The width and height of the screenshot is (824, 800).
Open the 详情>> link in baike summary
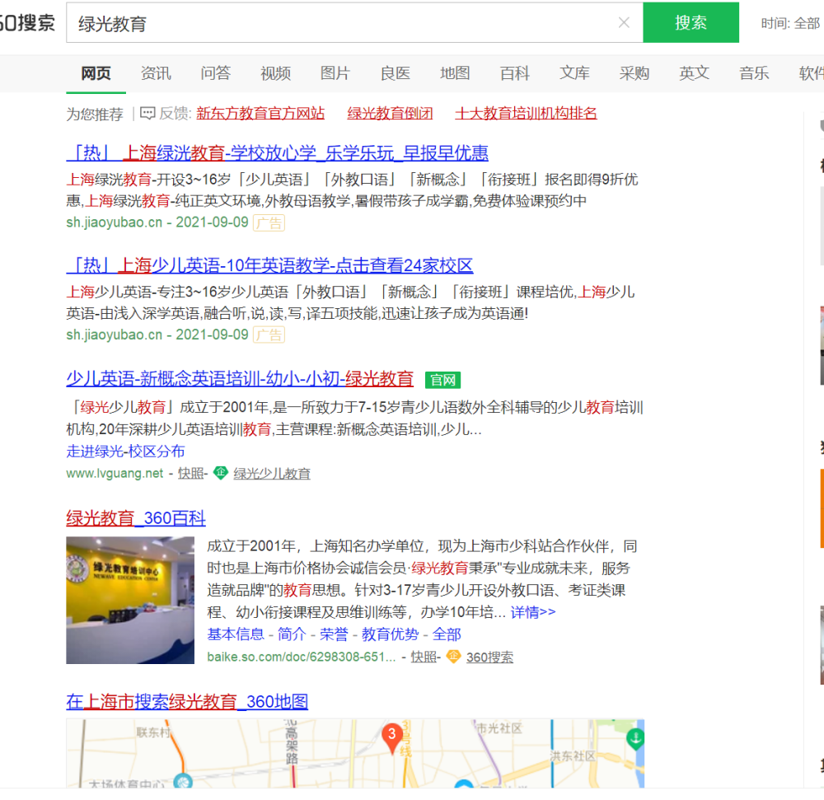pyautogui.click(x=533, y=612)
